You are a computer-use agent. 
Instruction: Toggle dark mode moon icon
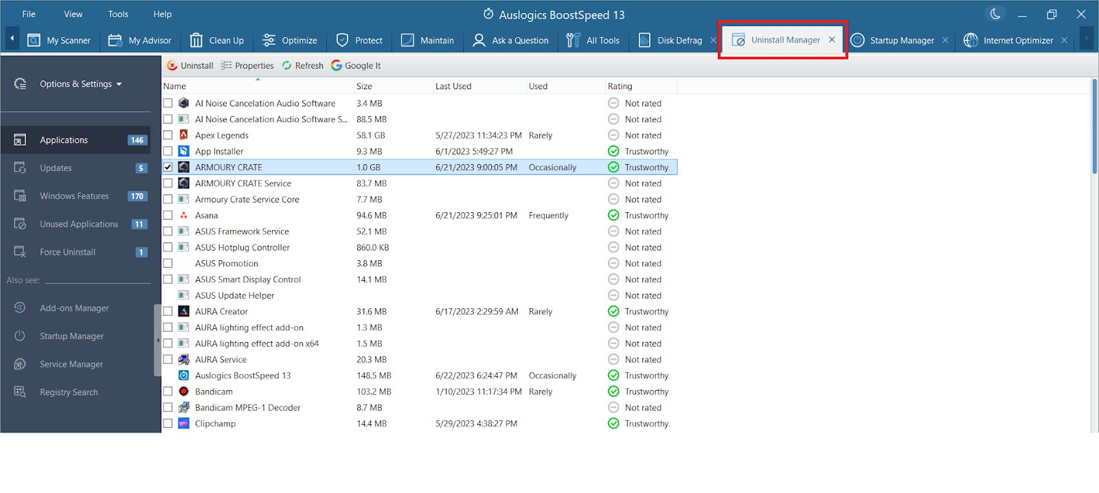[995, 14]
